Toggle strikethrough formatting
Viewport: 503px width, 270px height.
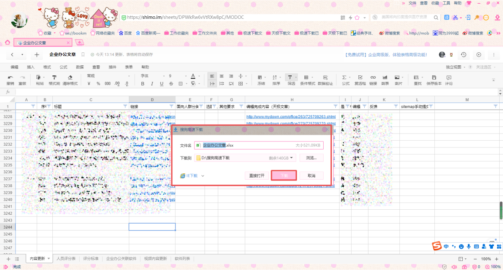click(171, 84)
